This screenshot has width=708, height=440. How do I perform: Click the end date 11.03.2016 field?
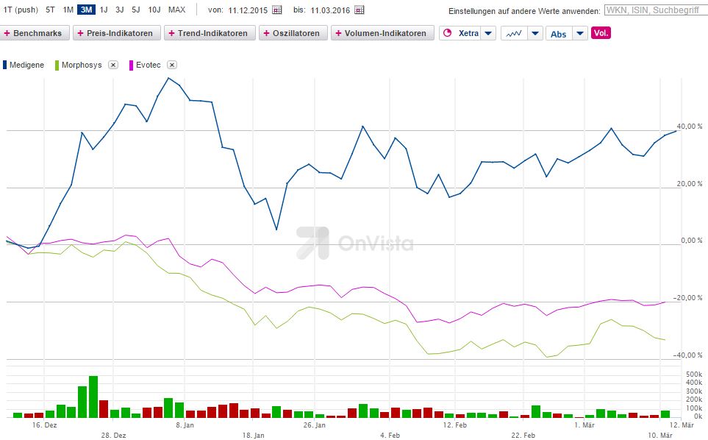pyautogui.click(x=330, y=10)
